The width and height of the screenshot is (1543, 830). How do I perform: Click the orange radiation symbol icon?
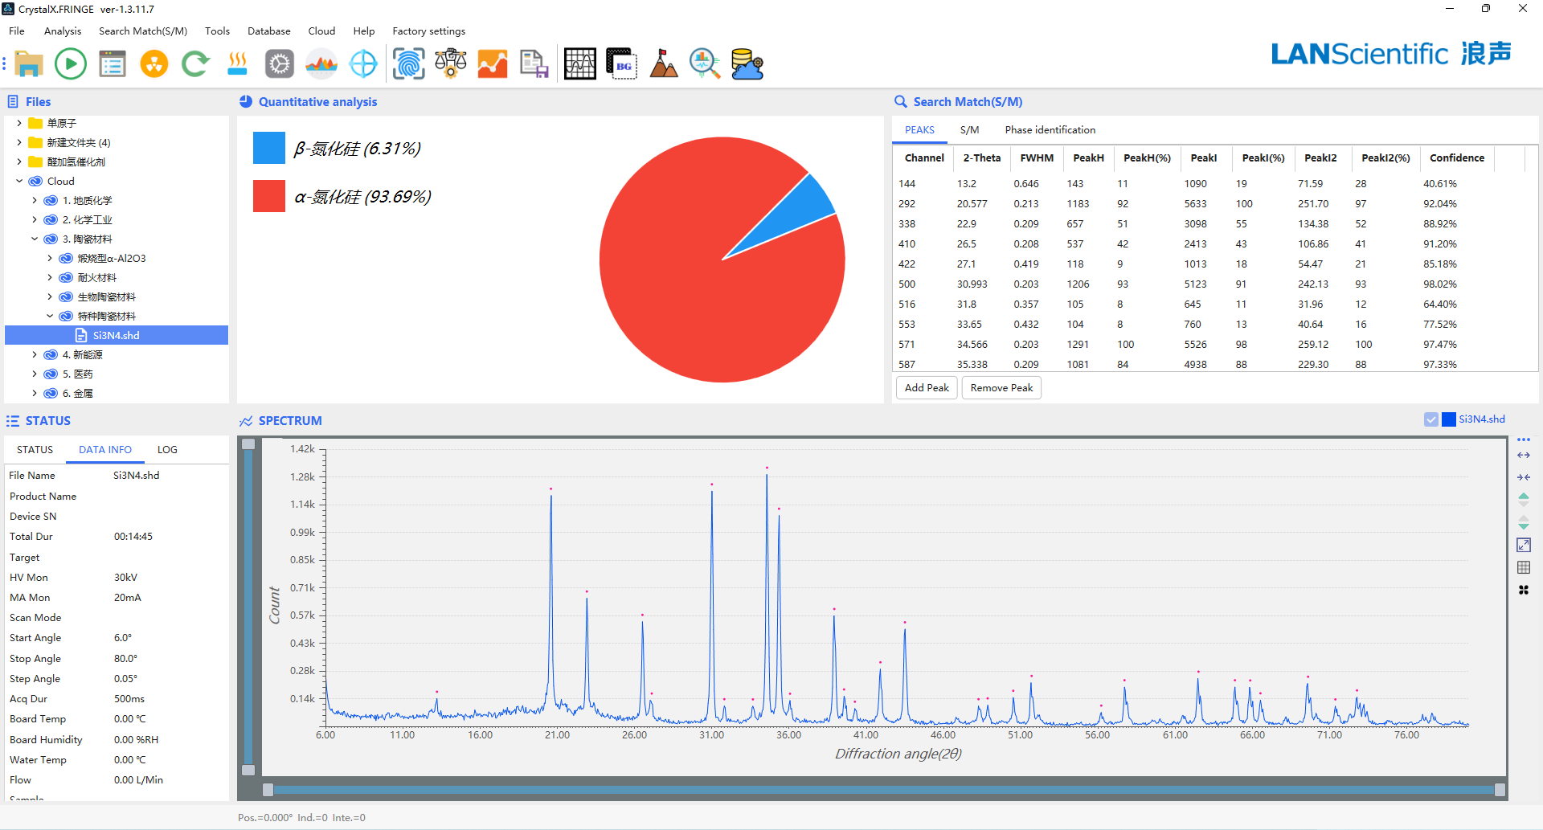pyautogui.click(x=154, y=64)
